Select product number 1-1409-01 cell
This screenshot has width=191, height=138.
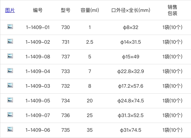click(x=38, y=27)
